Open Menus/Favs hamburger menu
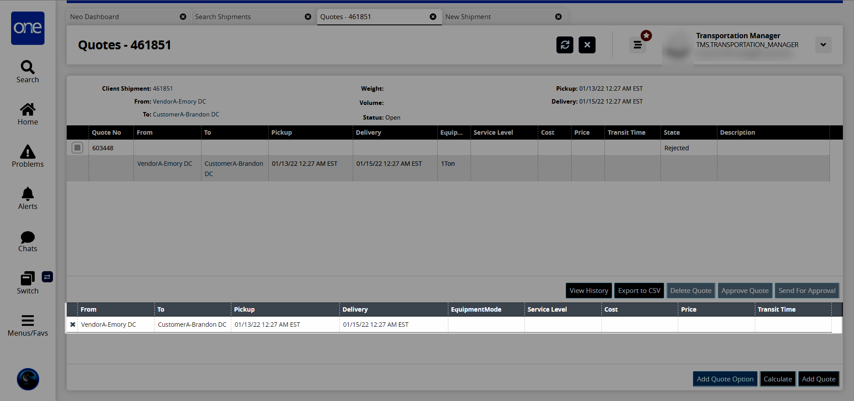Image resolution: width=854 pixels, height=401 pixels. coord(28,325)
